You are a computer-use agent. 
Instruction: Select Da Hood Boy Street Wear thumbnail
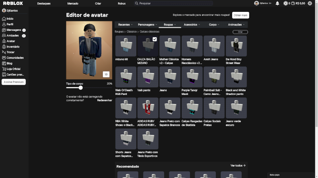coord(236,46)
